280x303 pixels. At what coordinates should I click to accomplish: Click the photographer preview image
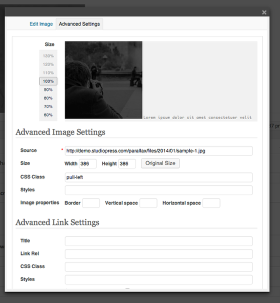[103, 80]
